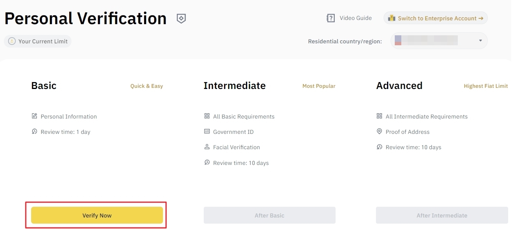Click the Government ID card icon
Image resolution: width=512 pixels, height=229 pixels.
coord(207,132)
